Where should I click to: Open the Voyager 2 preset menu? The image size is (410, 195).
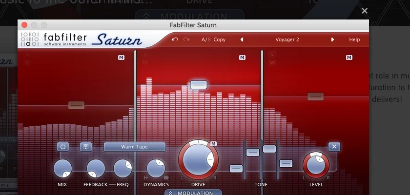(287, 39)
